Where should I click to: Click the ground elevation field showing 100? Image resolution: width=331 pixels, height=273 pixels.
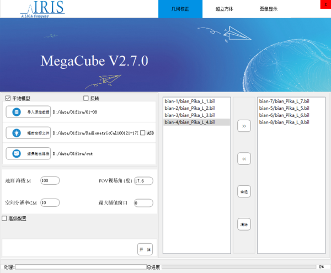(x=50, y=180)
